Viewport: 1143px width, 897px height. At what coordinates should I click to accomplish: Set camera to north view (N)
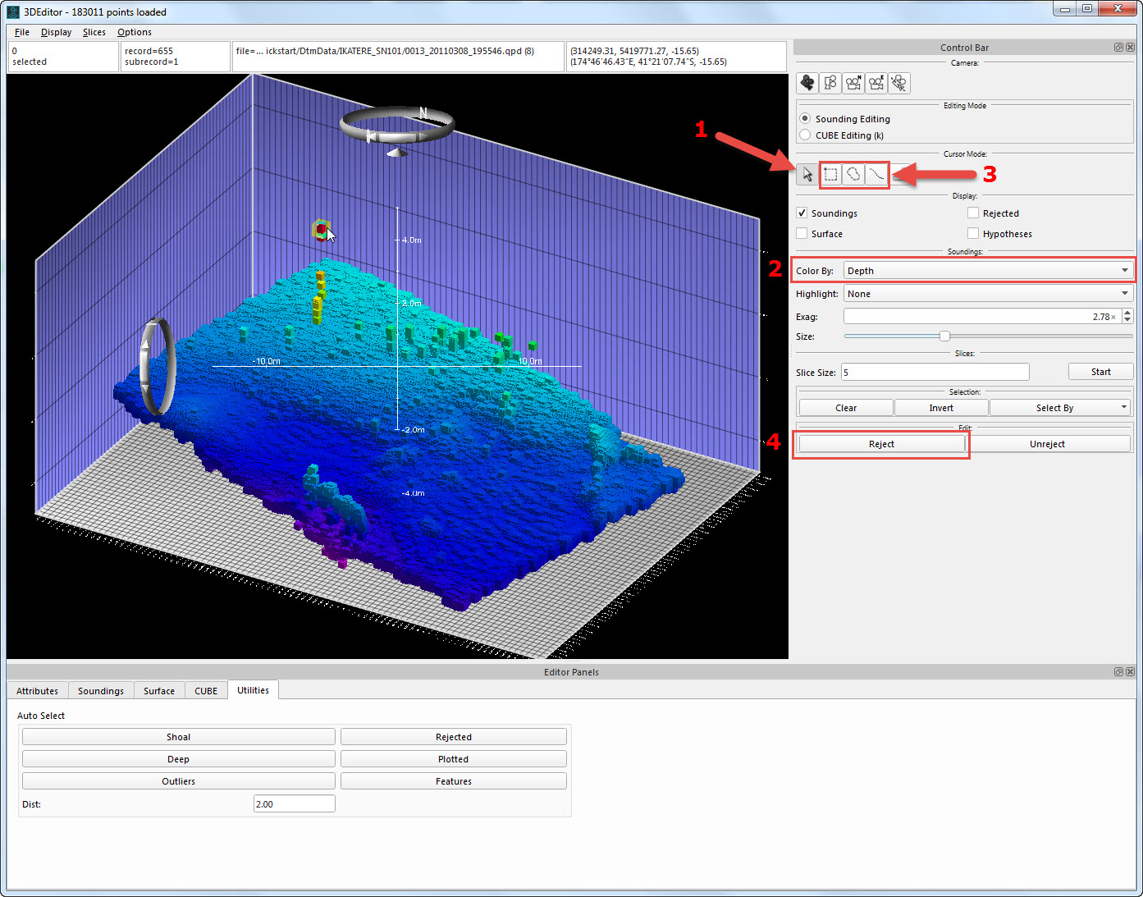853,83
